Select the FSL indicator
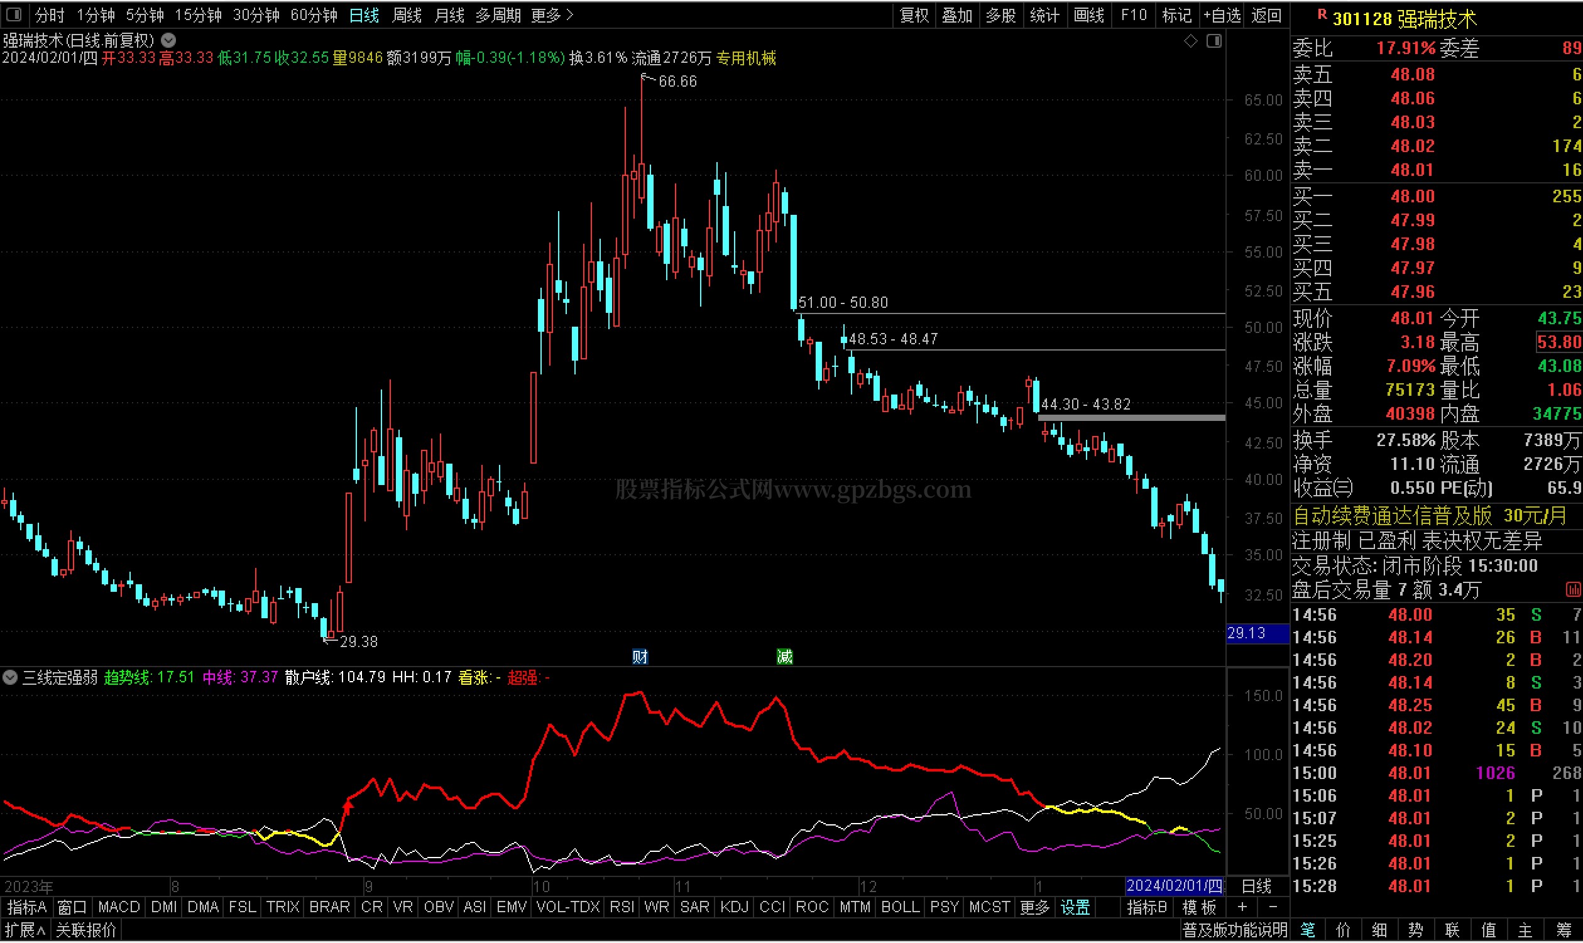Screen dimensions: 1583x943 pyautogui.click(x=242, y=907)
